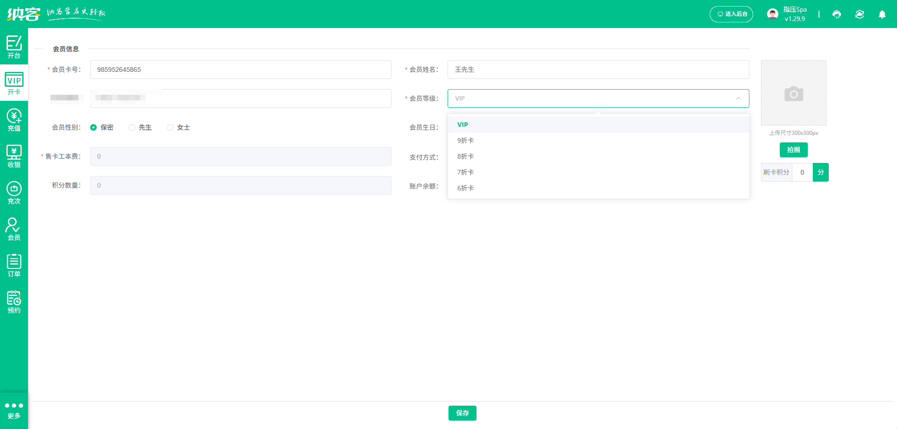
Task: Select the 先生 gender radio button
Action: coord(132,127)
